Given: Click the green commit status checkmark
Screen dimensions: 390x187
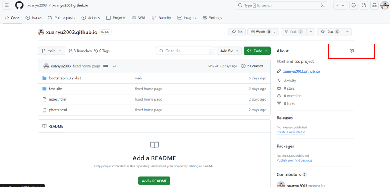Looking at the screenshot, I should tap(115, 66).
